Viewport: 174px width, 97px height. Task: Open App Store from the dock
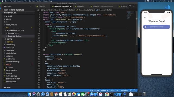click(x=92, y=94)
